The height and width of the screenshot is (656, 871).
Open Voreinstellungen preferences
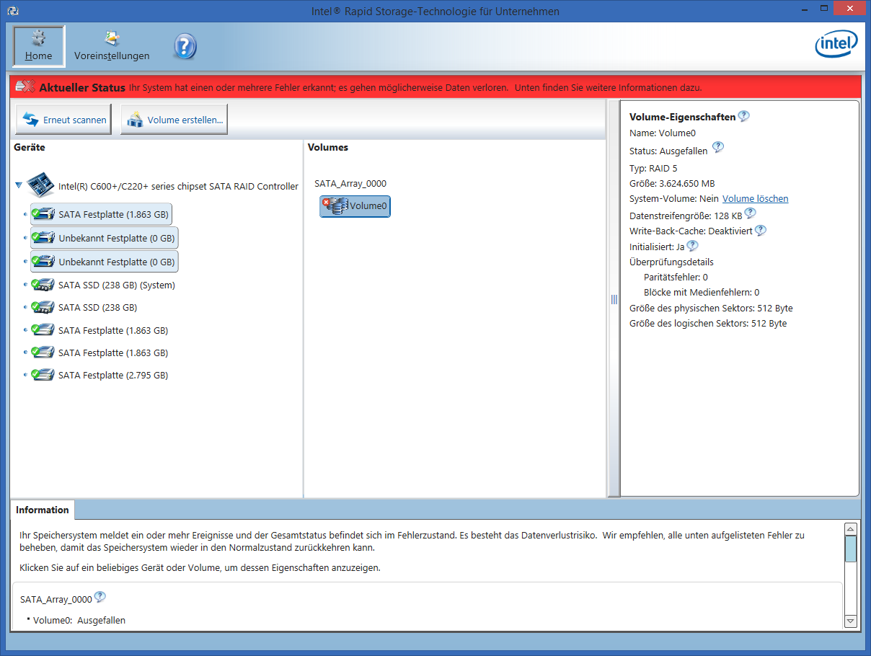pyautogui.click(x=112, y=46)
